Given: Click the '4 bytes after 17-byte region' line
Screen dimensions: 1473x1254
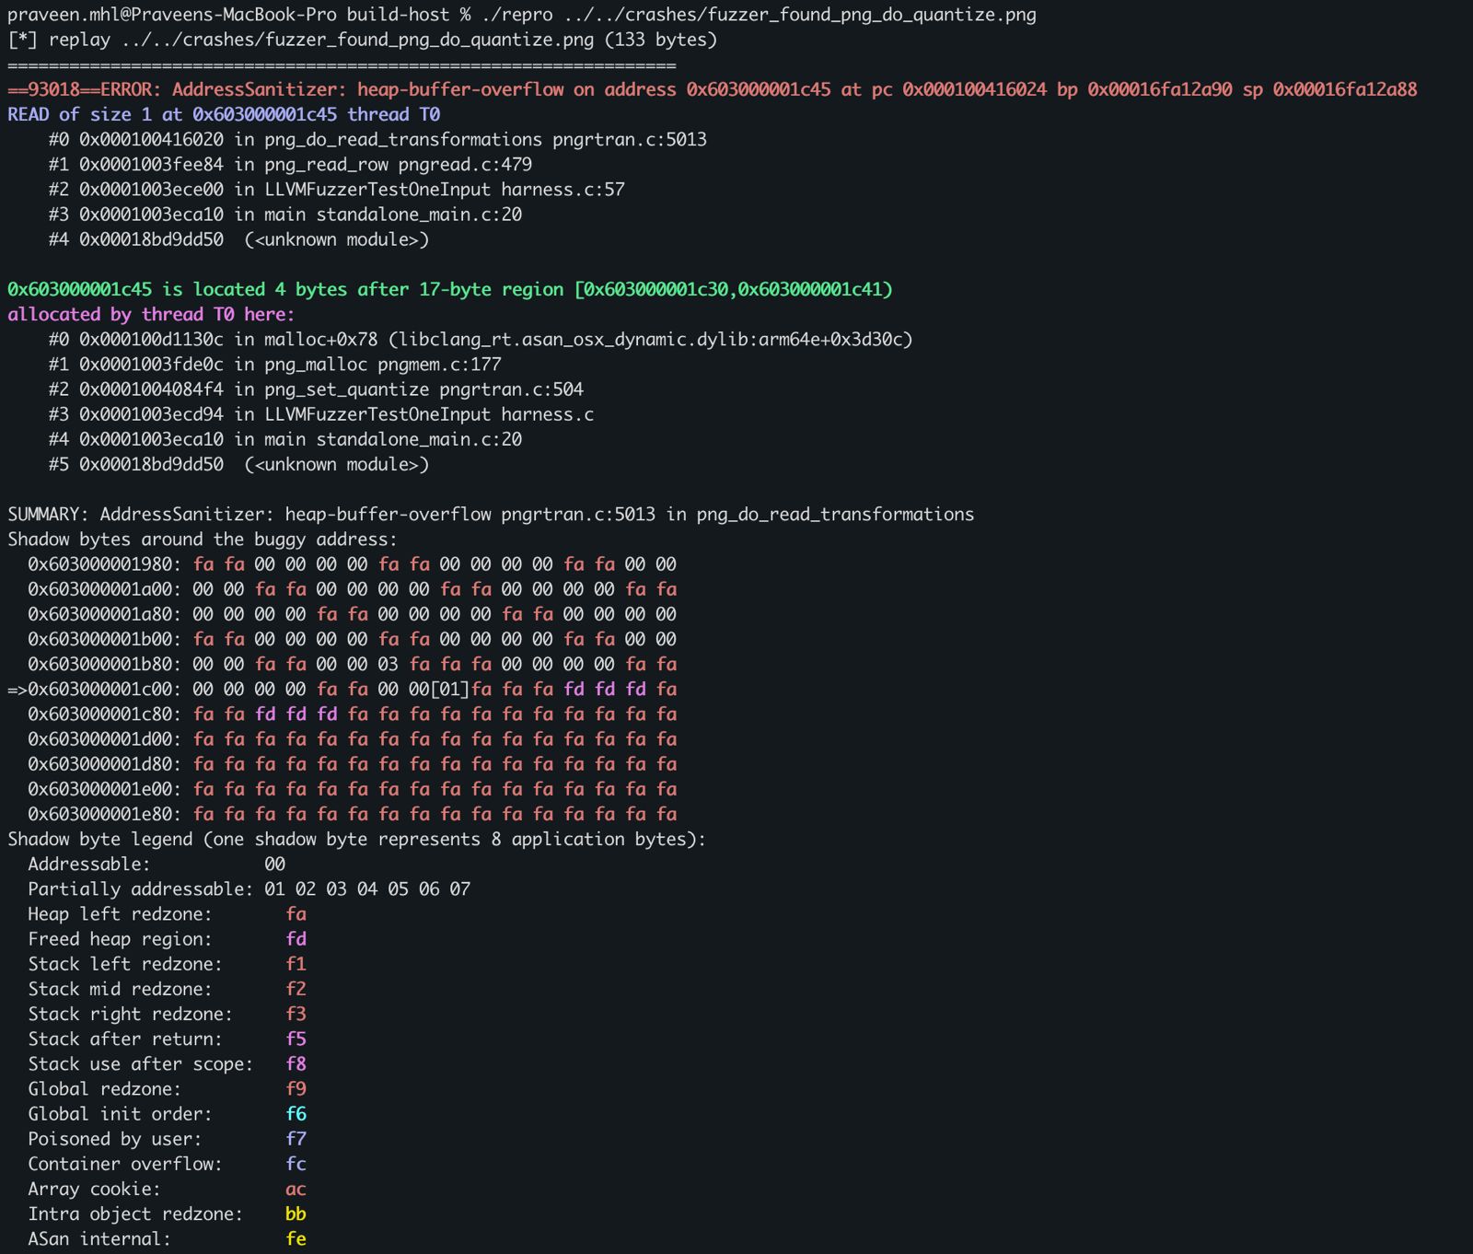Looking at the screenshot, I should (x=450, y=289).
